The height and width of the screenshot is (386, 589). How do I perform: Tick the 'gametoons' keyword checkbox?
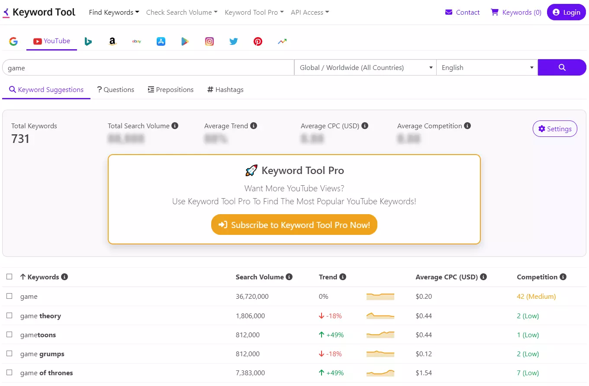10,335
